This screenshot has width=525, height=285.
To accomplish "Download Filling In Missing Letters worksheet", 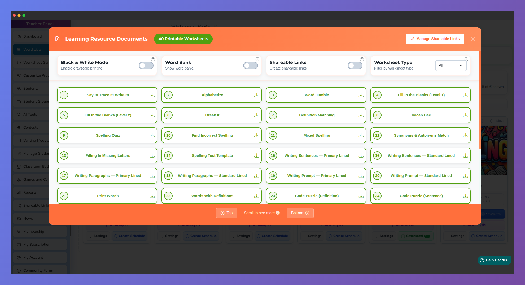I will (x=152, y=156).
